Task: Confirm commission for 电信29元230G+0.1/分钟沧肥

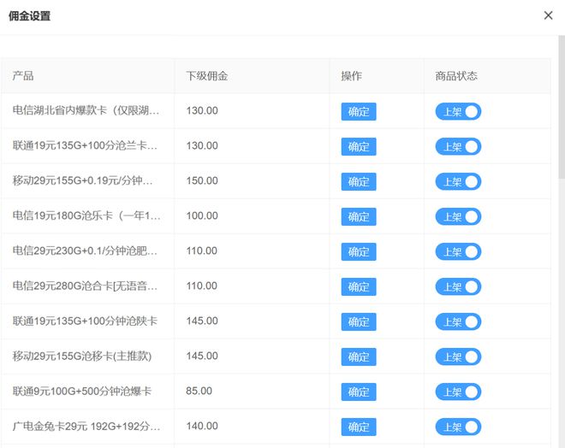Action: [x=359, y=251]
